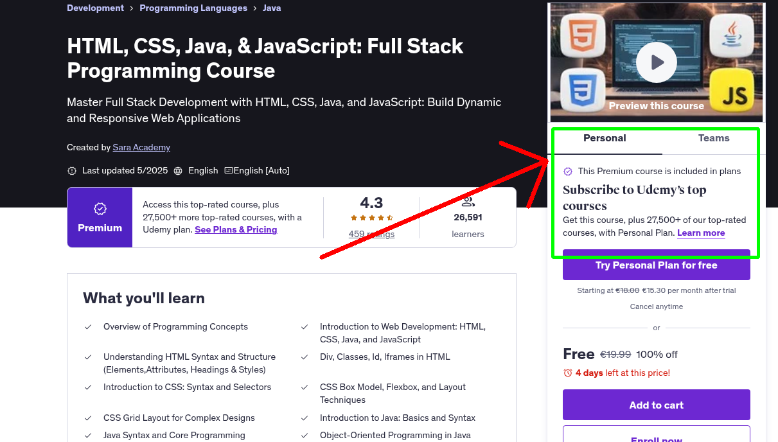Click the Free price label
Viewport: 778px width, 442px height.
579,354
